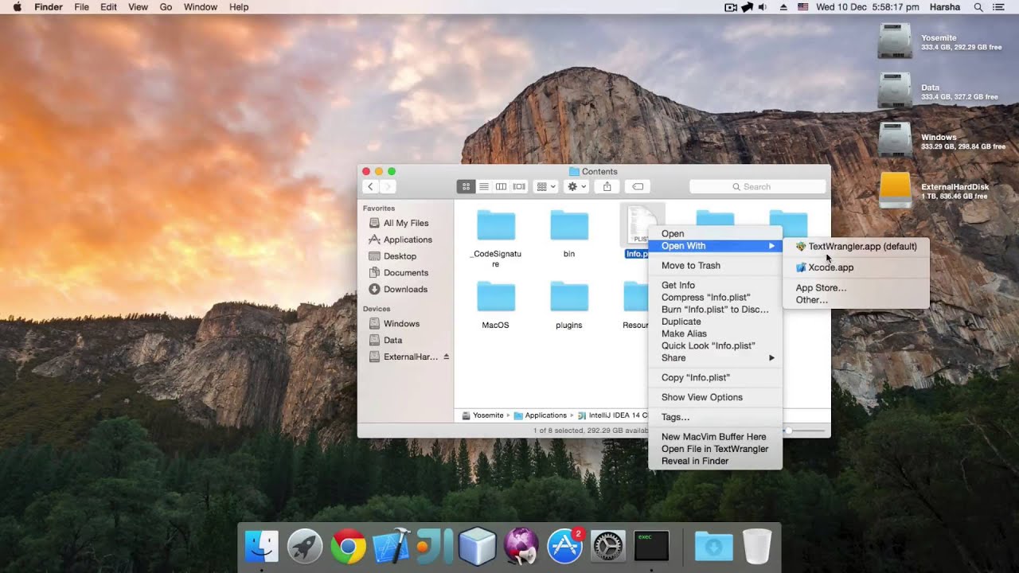This screenshot has height=573, width=1019.
Task: Select the Yosemite drive on the desktop
Action: point(895,41)
